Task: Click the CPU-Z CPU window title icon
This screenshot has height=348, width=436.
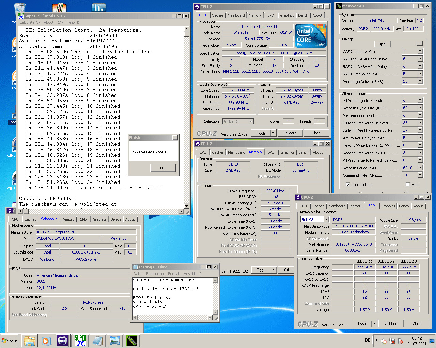Action: point(197,6)
